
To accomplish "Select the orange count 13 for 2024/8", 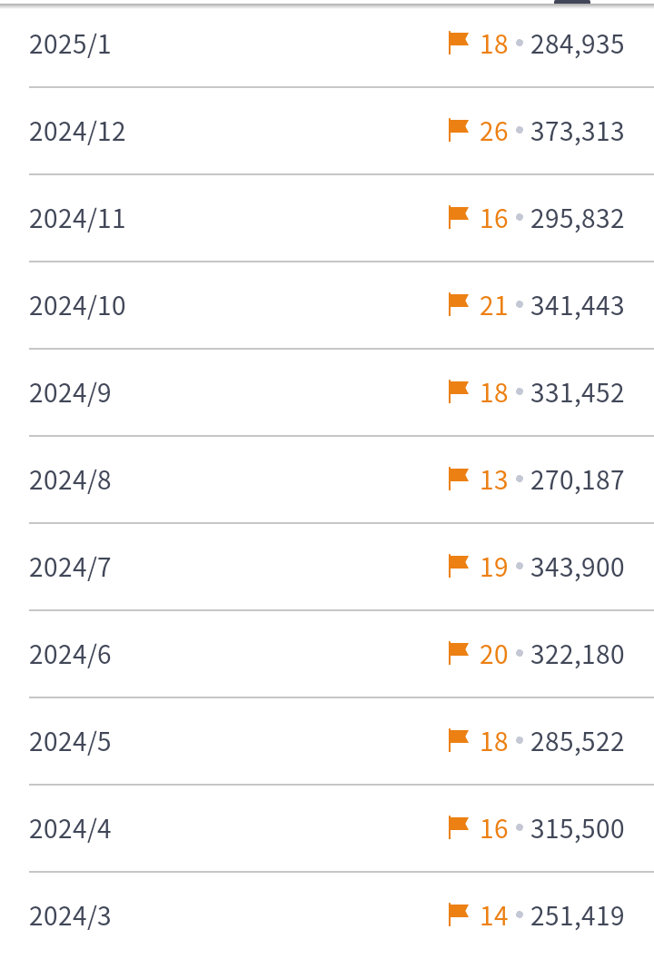I will pyautogui.click(x=493, y=480).
